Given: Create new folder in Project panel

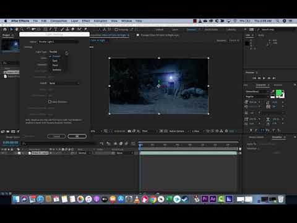Looking at the screenshot, I should (x=8, y=131).
